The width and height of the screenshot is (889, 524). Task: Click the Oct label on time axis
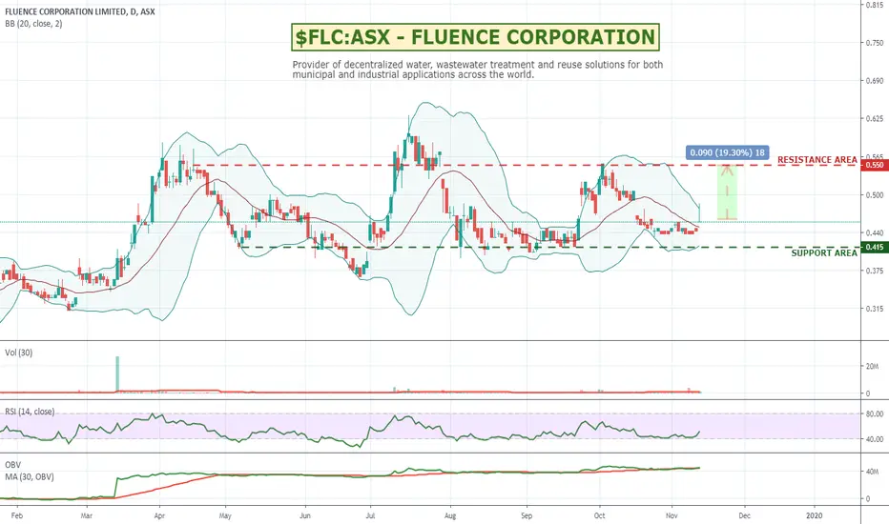tap(599, 515)
